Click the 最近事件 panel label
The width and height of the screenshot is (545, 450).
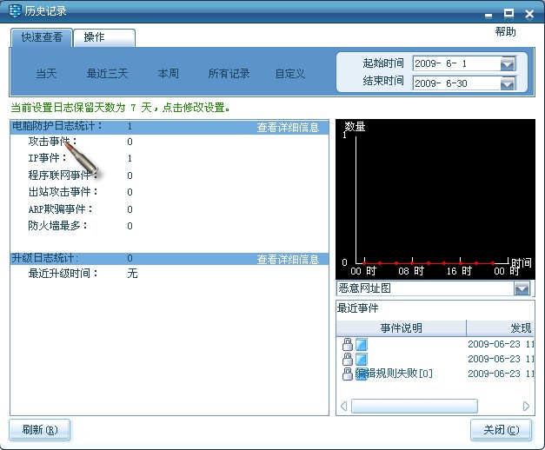pyautogui.click(x=357, y=308)
